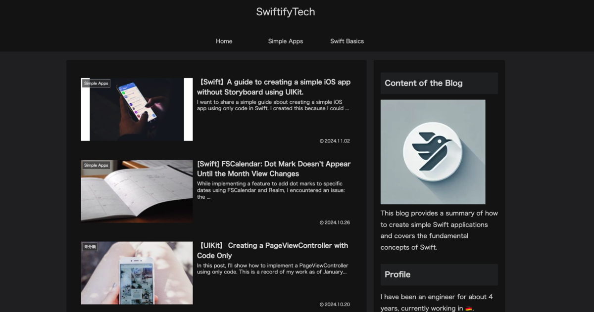Open the FSCalendar Dot Mark article title

[274, 169]
